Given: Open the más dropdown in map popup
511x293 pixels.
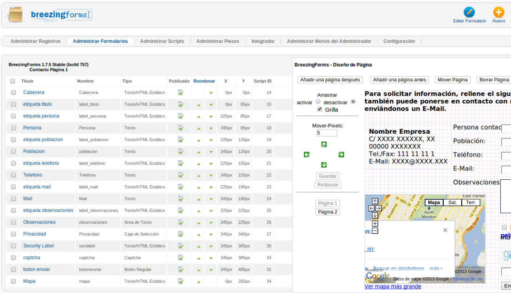Looking at the screenshot, I should (436, 268).
